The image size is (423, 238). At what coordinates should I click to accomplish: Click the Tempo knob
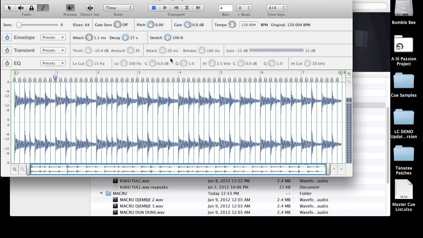232,25
